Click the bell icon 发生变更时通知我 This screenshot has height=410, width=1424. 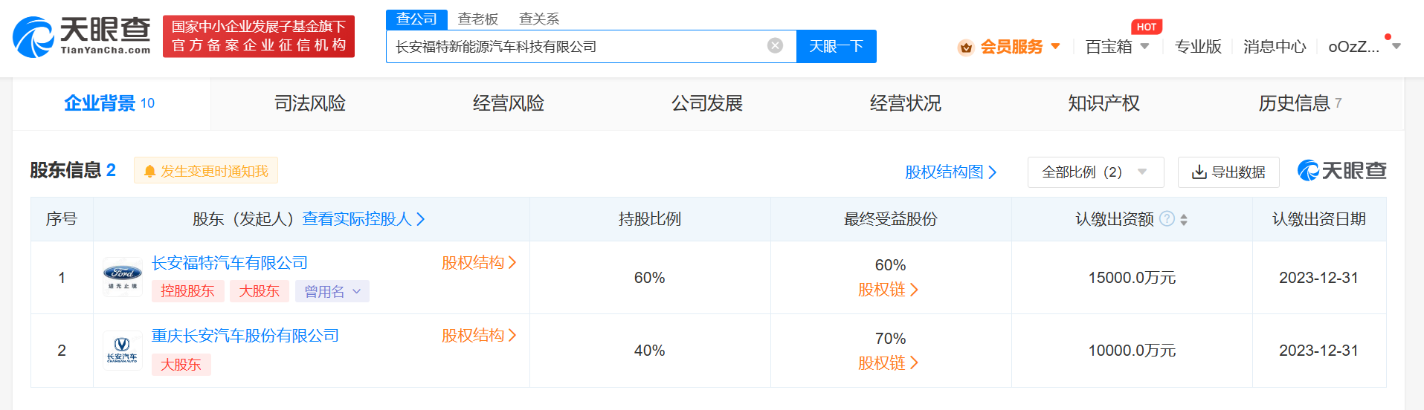tap(149, 172)
